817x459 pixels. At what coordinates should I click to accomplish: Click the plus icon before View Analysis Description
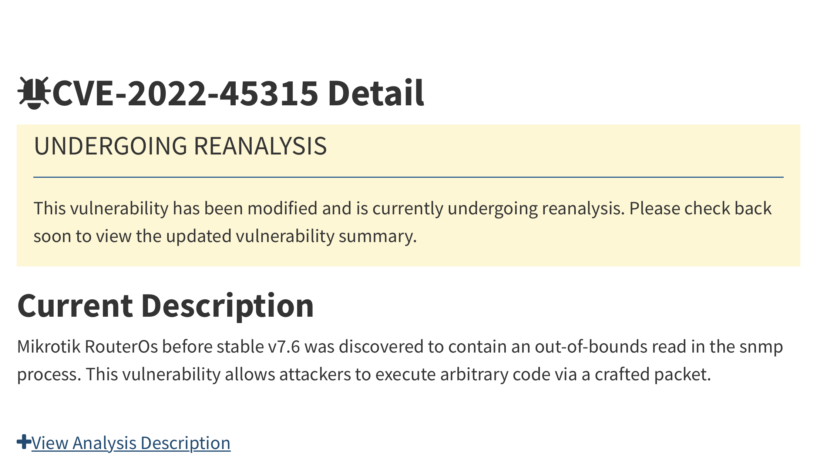click(x=24, y=442)
